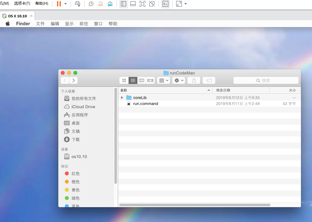Switch Finder to Cover Flow view
This screenshot has height=222, width=312.
[150, 80]
